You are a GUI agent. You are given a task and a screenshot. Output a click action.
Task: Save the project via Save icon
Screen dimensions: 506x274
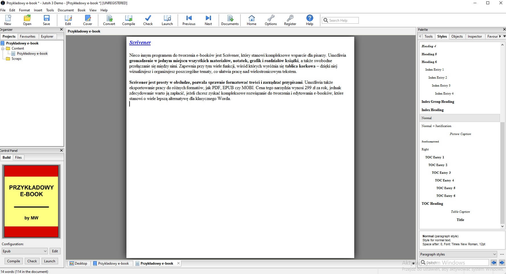pyautogui.click(x=46, y=20)
